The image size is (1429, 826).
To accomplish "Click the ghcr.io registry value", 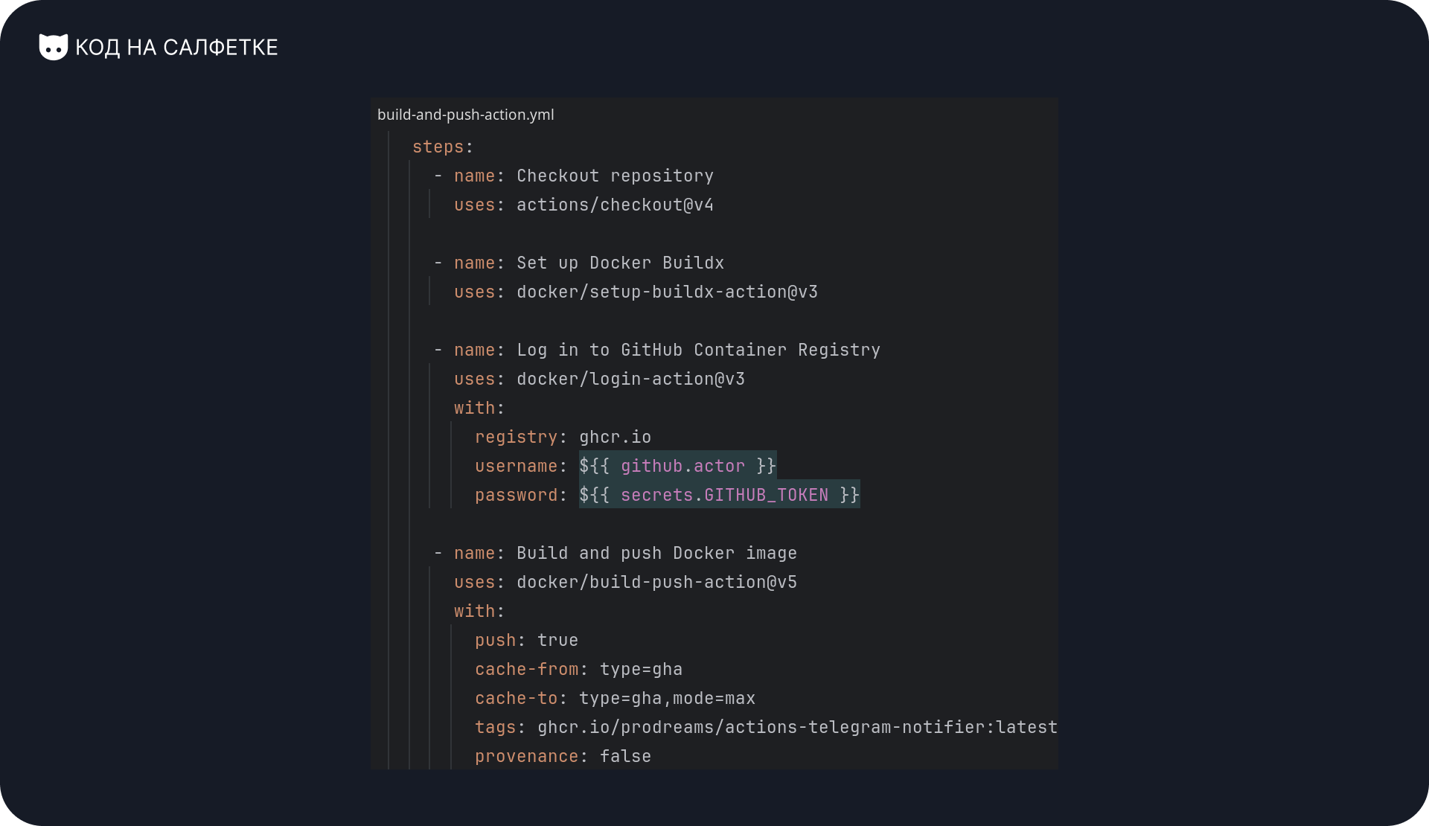I will click(616, 437).
